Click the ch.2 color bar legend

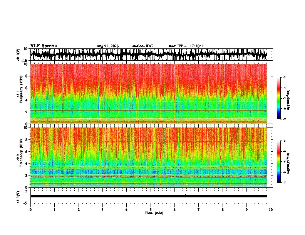(278, 162)
